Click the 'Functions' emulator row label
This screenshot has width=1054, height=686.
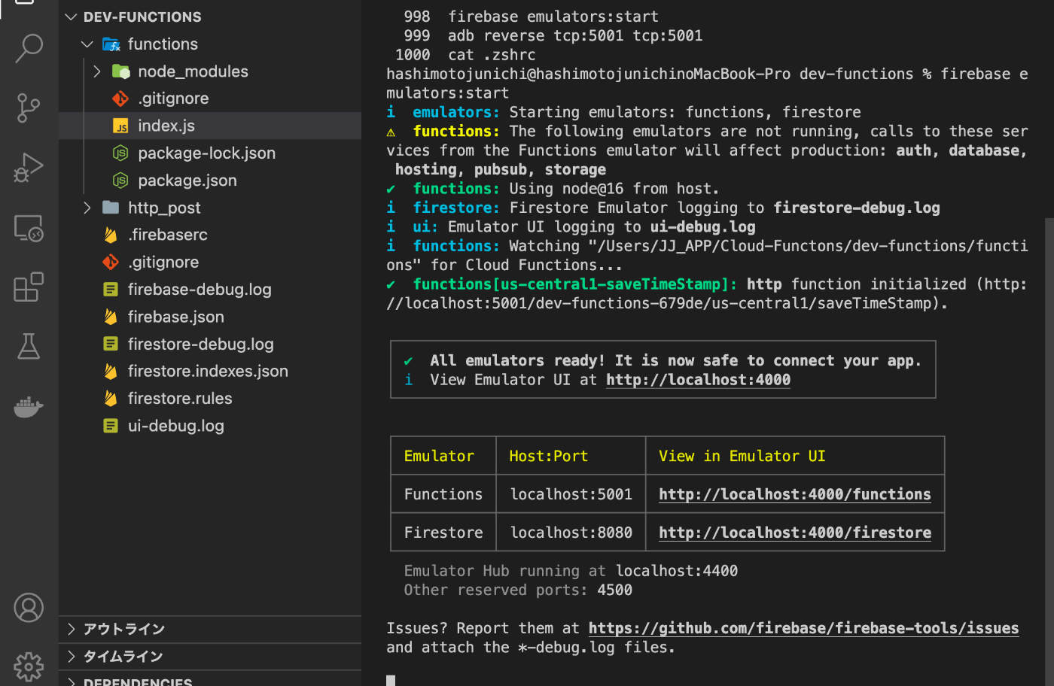(x=443, y=494)
